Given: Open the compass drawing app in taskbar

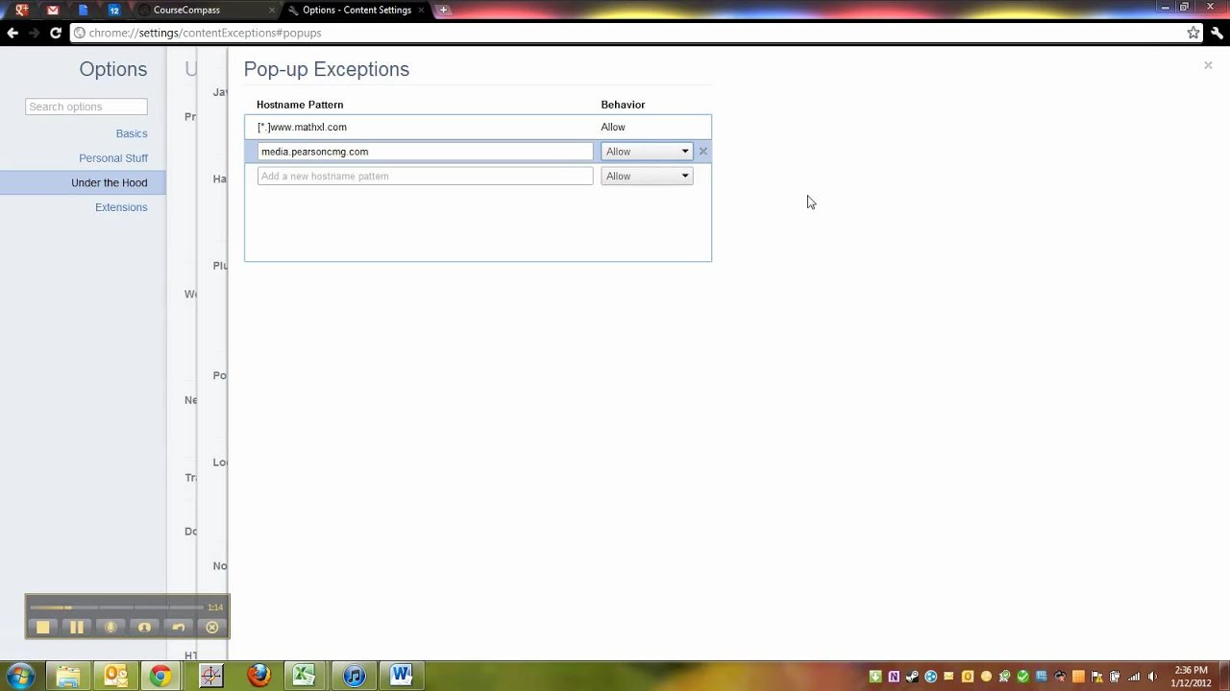Looking at the screenshot, I should point(210,676).
